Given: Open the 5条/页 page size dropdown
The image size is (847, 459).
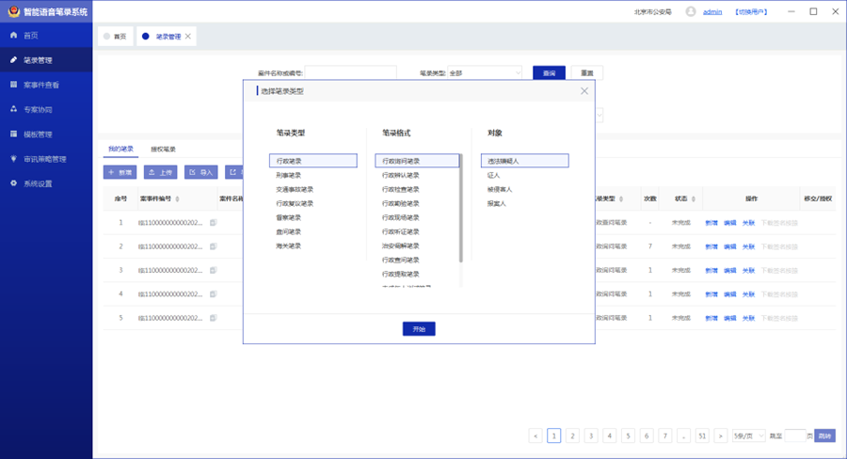Looking at the screenshot, I should tap(749, 436).
